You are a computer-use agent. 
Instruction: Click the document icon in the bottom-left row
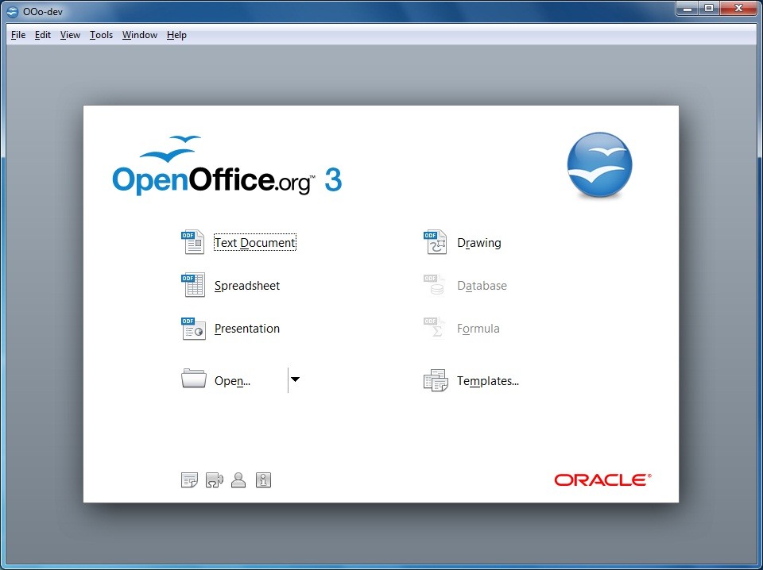[189, 479]
